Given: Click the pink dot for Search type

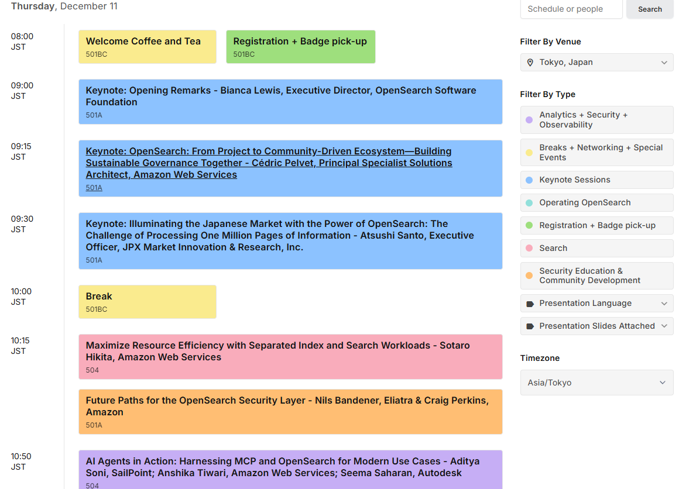Looking at the screenshot, I should (529, 248).
